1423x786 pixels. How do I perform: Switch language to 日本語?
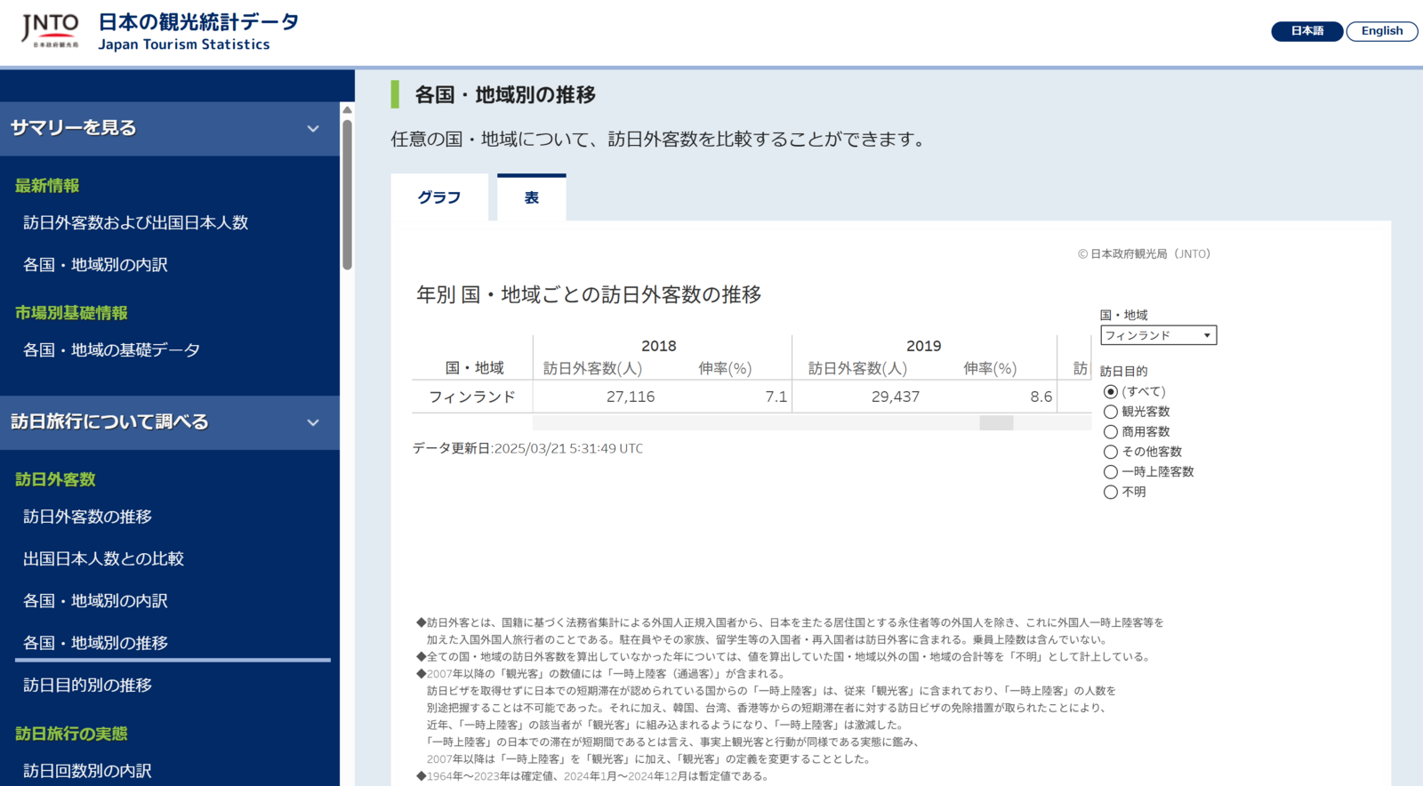pos(1306,31)
